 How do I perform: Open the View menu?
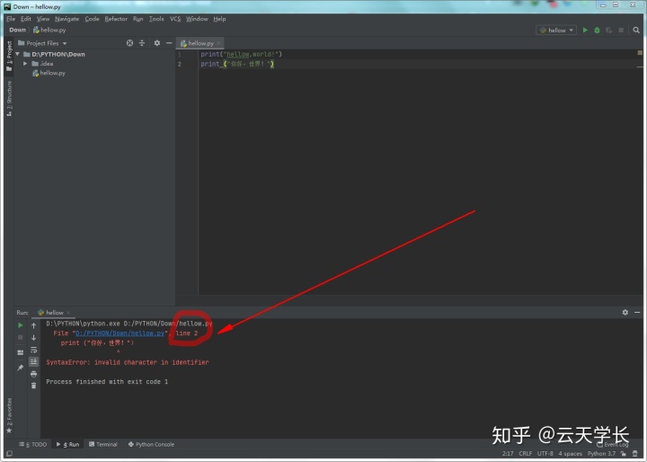[43, 19]
